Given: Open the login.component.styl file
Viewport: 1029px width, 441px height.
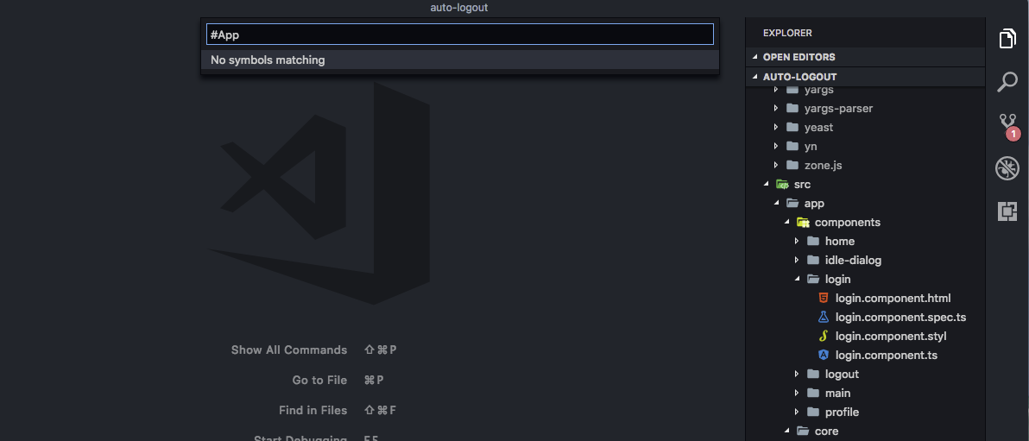Looking at the screenshot, I should (891, 336).
